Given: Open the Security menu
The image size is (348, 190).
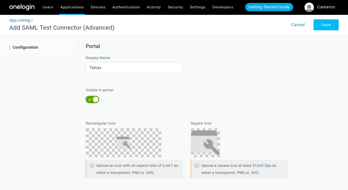Looking at the screenshot, I should pyautogui.click(x=175, y=7).
